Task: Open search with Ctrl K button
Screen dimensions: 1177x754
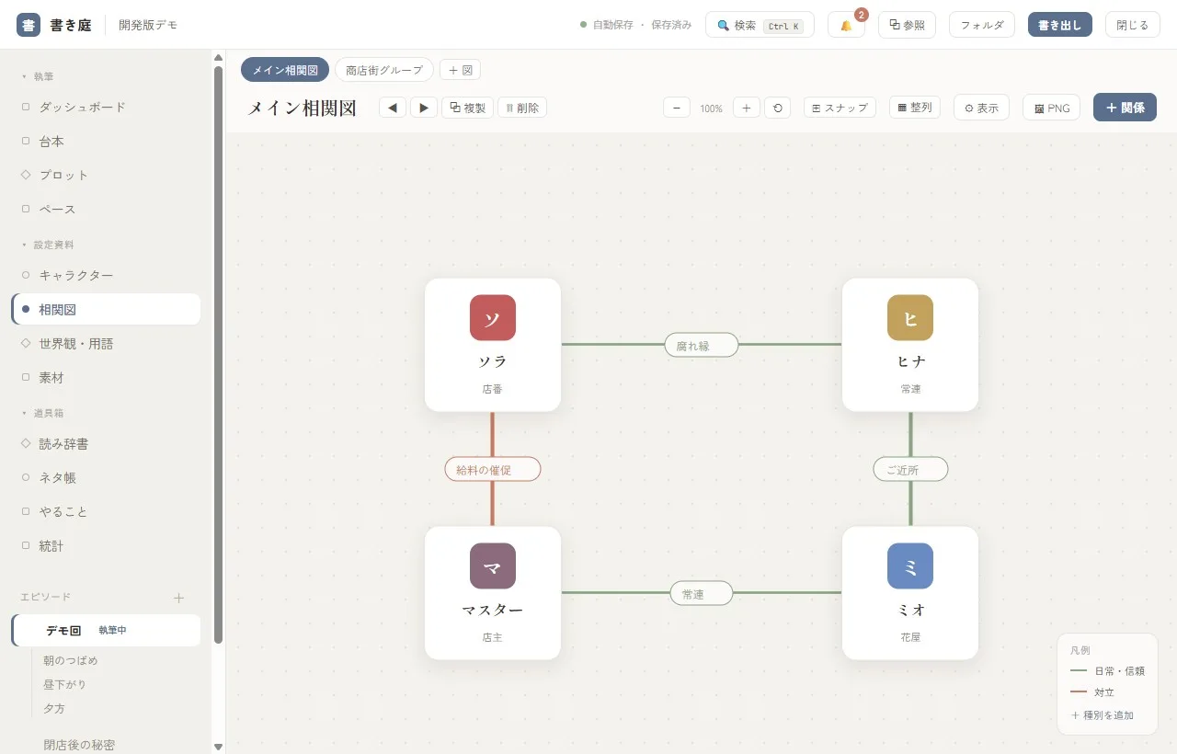Action: (760, 25)
